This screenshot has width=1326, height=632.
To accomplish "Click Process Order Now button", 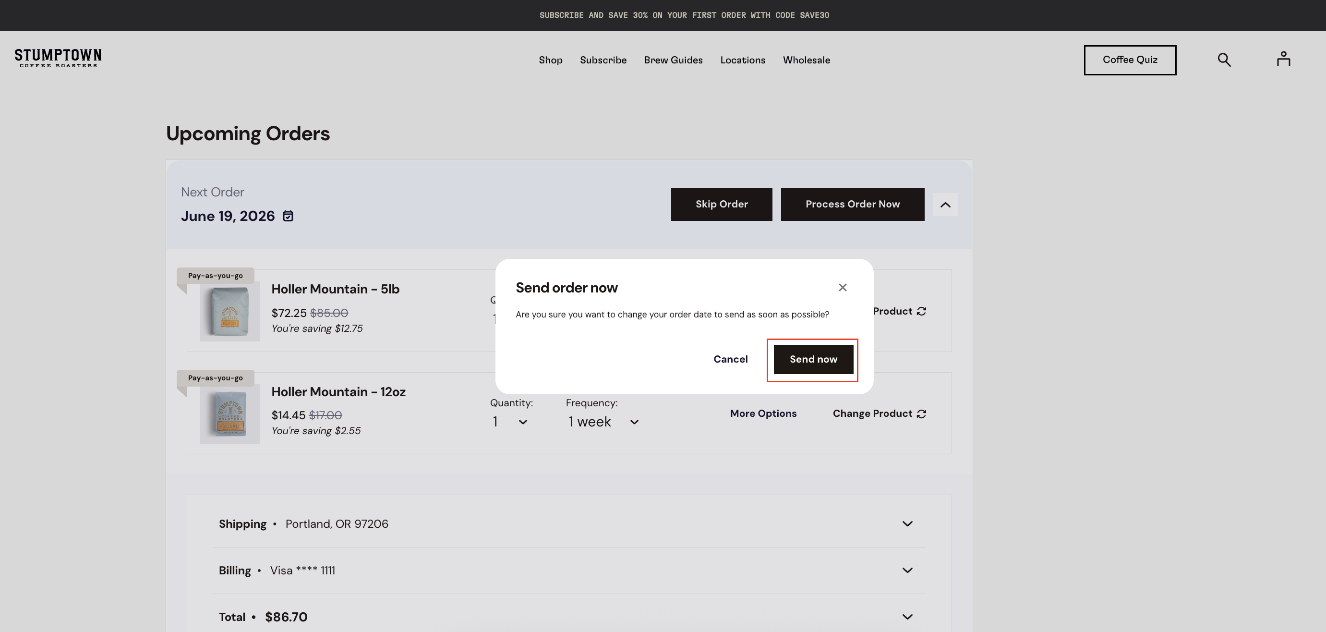I will [x=853, y=205].
